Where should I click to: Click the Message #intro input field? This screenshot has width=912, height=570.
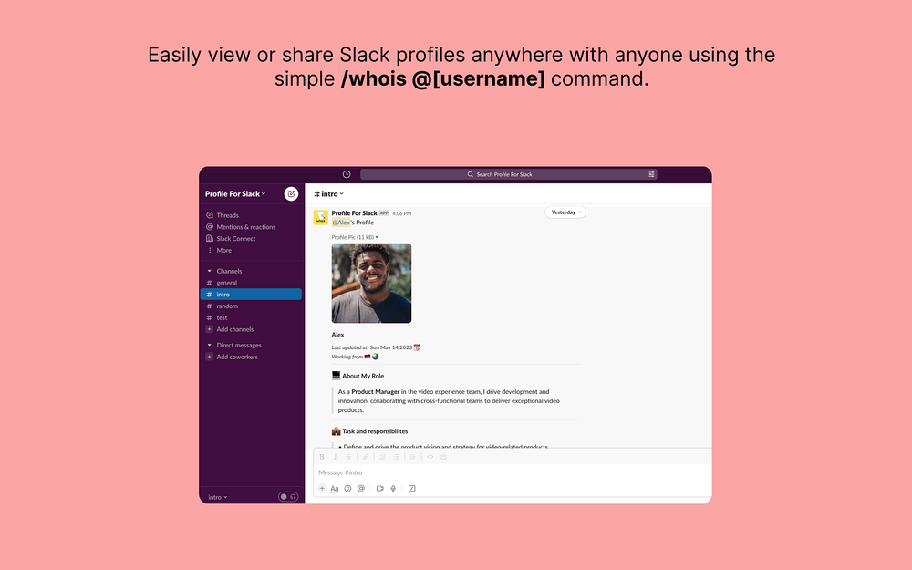512,472
